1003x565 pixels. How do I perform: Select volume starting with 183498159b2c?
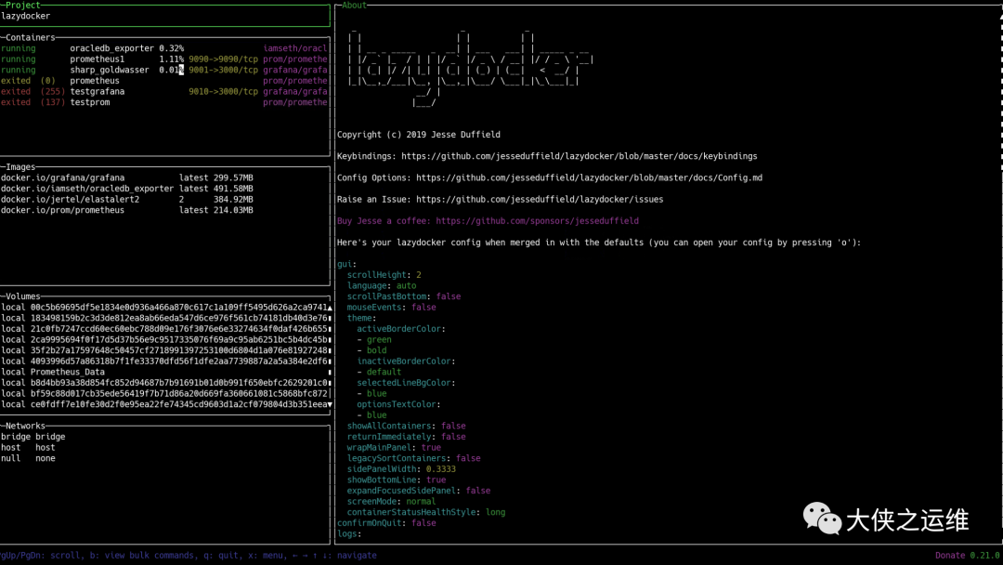click(x=163, y=318)
